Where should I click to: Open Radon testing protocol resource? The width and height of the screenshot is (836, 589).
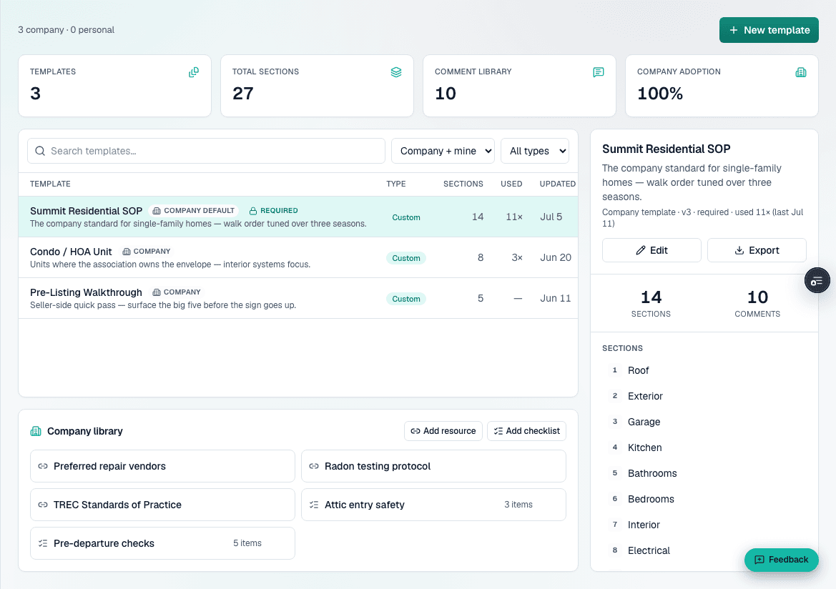point(433,466)
